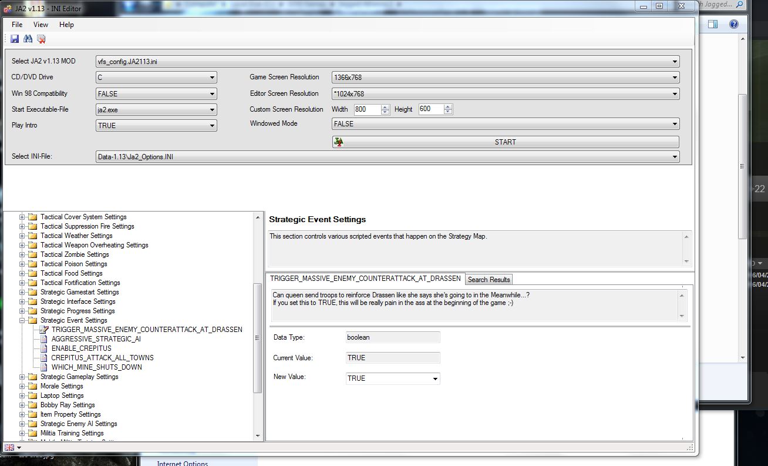Collapse the Strategic Event Settings node
768x466 pixels.
[x=22, y=320]
